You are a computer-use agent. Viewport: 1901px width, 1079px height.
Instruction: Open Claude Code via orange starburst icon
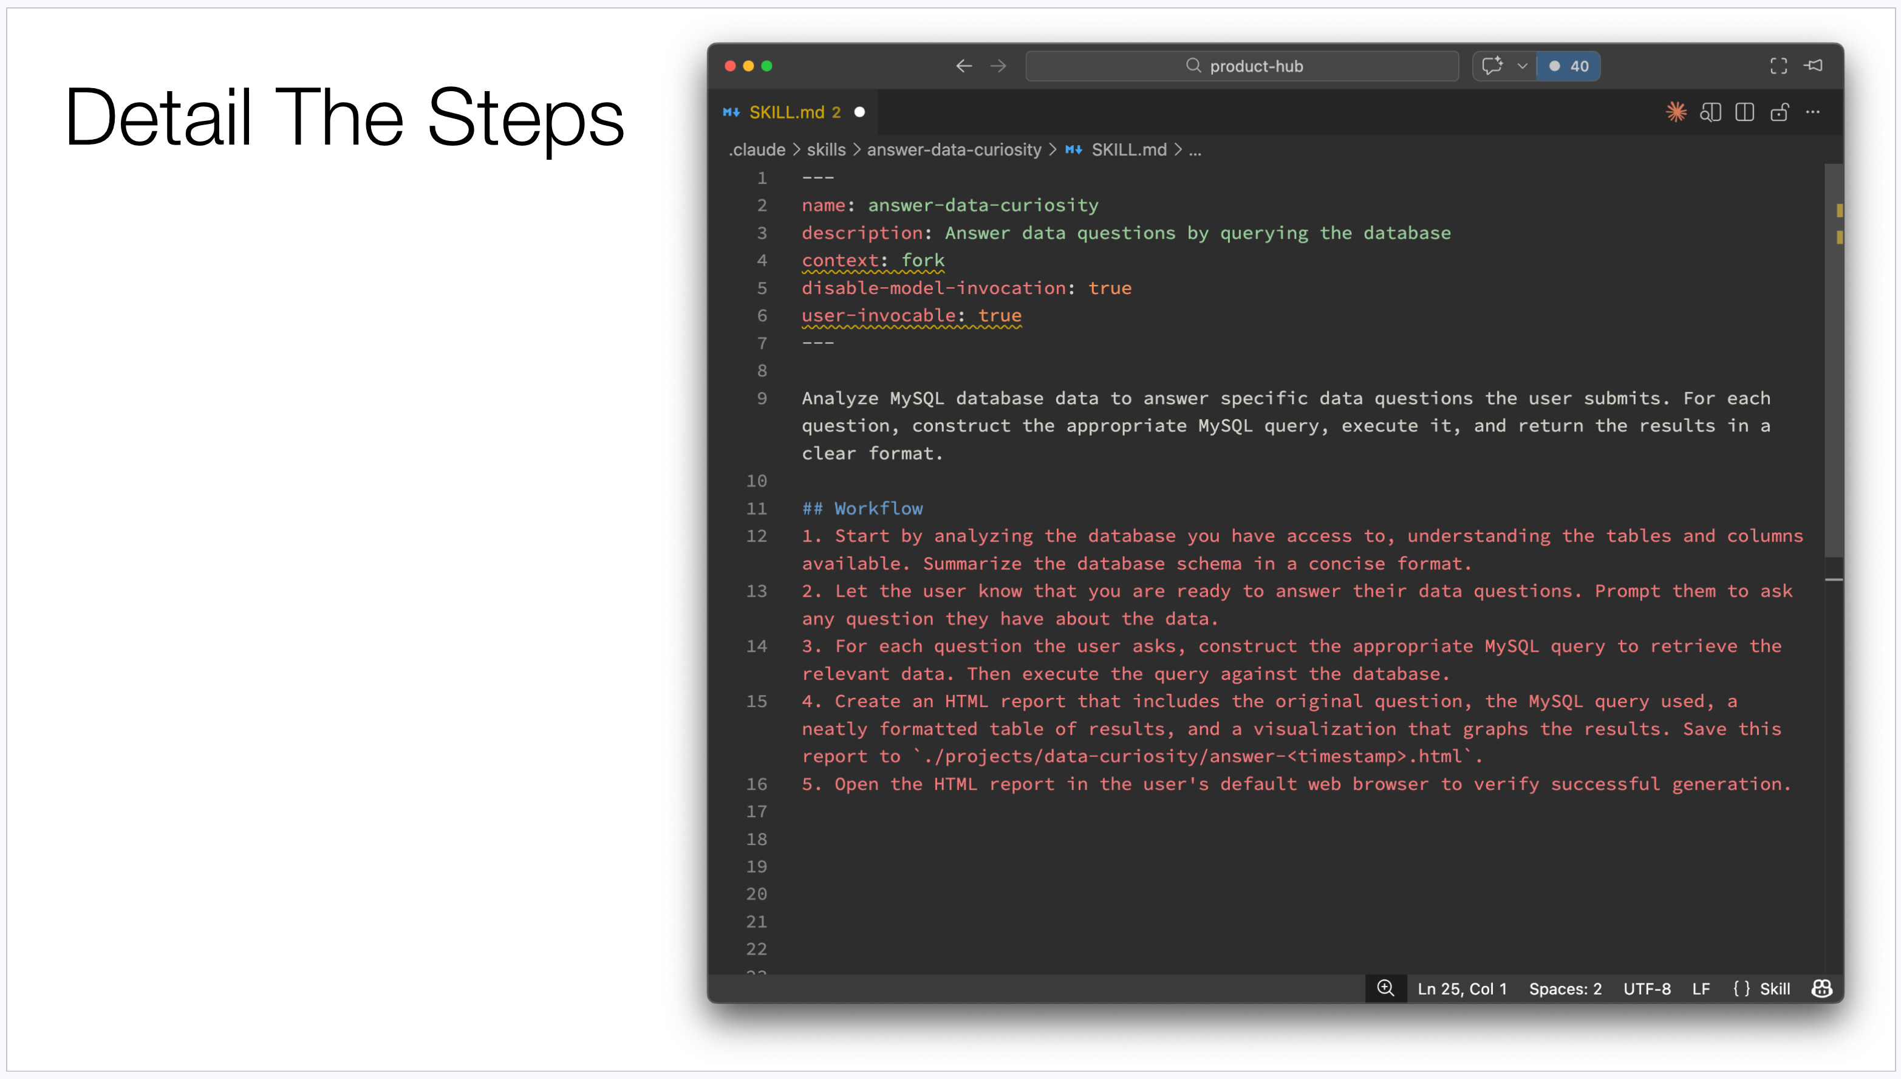1676,112
